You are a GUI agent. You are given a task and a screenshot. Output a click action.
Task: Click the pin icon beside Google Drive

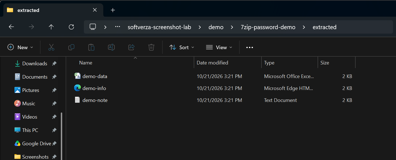[x=54, y=144]
